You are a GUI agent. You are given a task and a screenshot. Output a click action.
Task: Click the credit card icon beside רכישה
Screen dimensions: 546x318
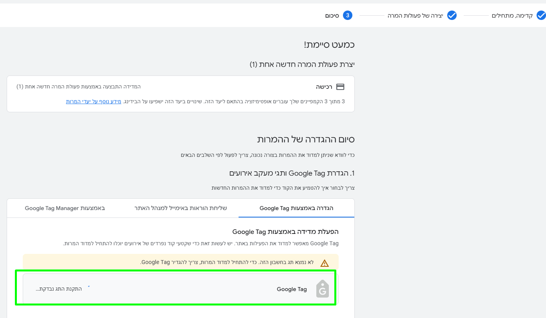pos(340,87)
